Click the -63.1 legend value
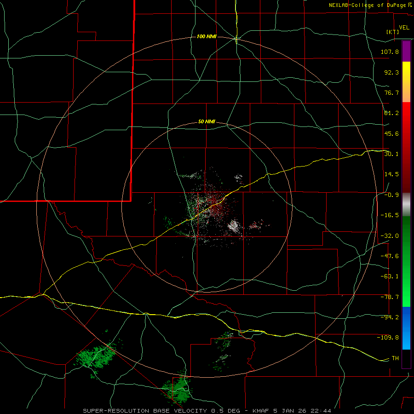414x414 pixels. pos(390,276)
